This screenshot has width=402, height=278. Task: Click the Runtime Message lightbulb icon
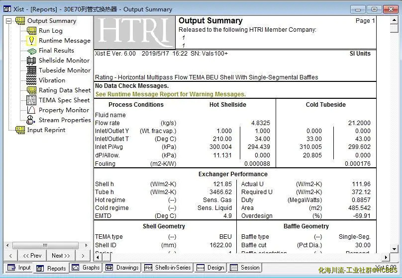pyautogui.click(x=31, y=40)
